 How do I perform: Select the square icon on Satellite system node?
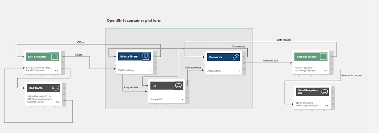click(x=323, y=57)
